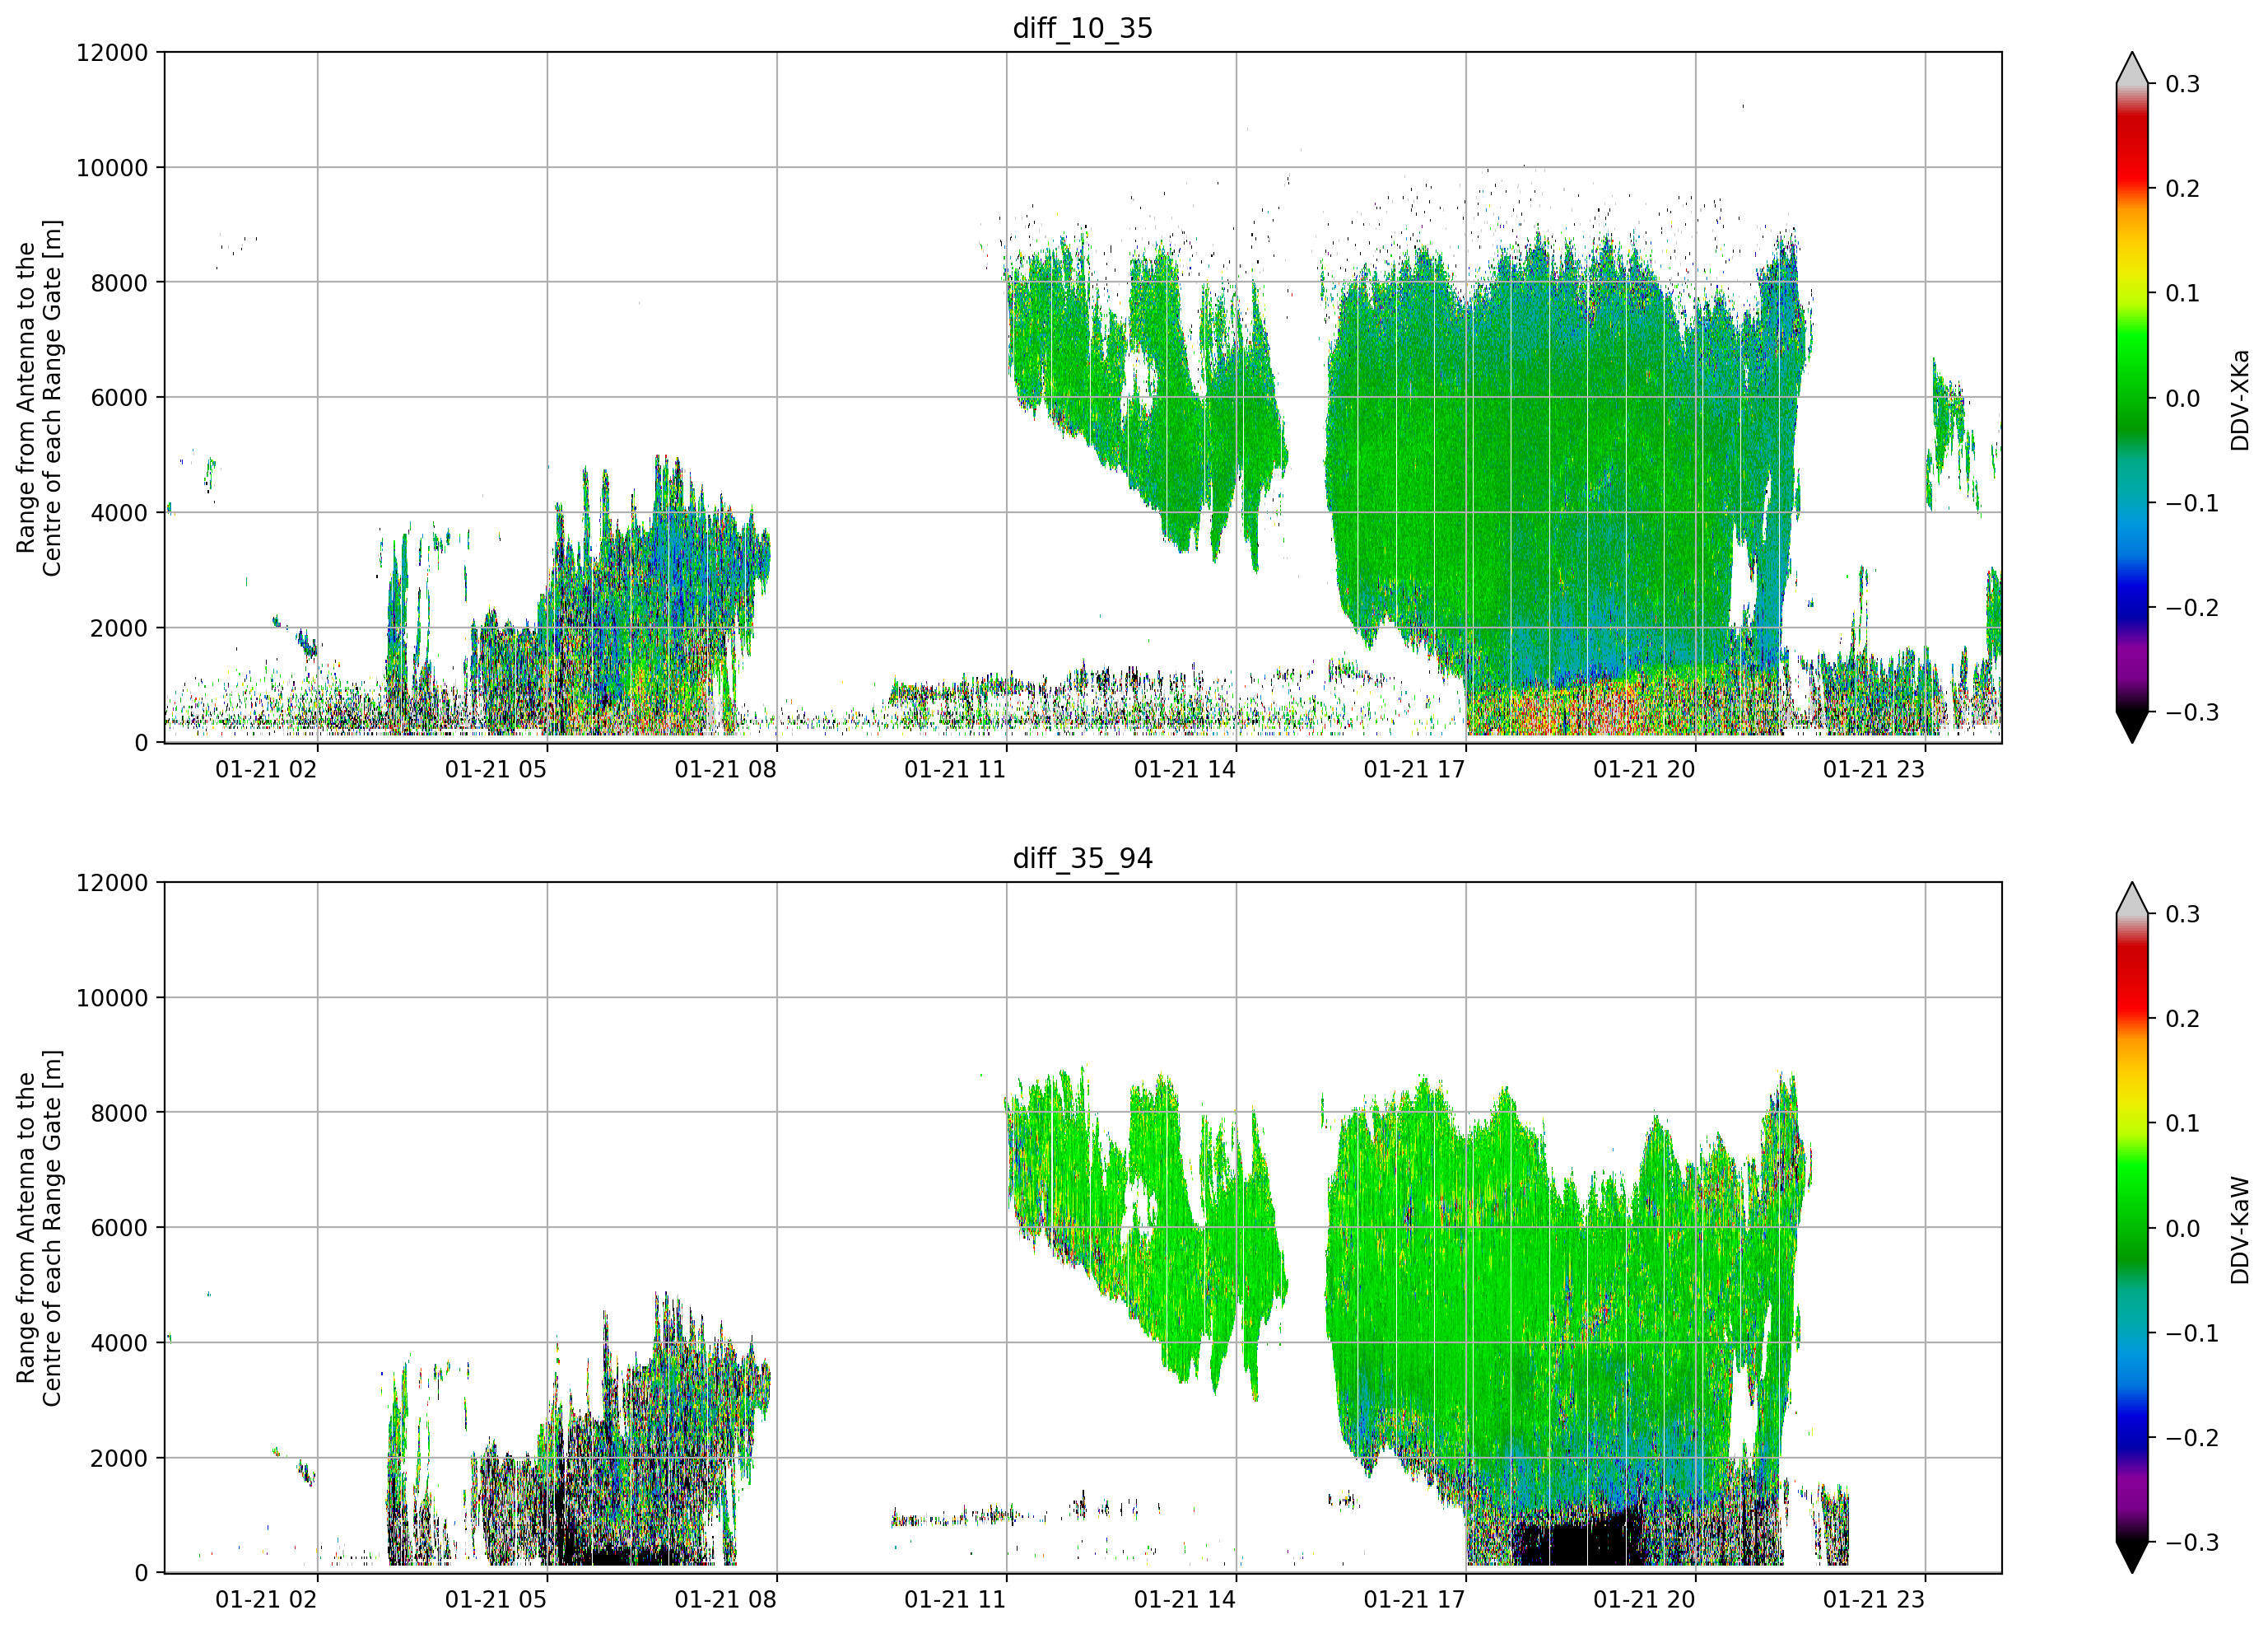Viewport: 2268px width, 1629px height.
Task: Click the diff_35_94 plot's y-axis range label
Action: pos(39,1228)
